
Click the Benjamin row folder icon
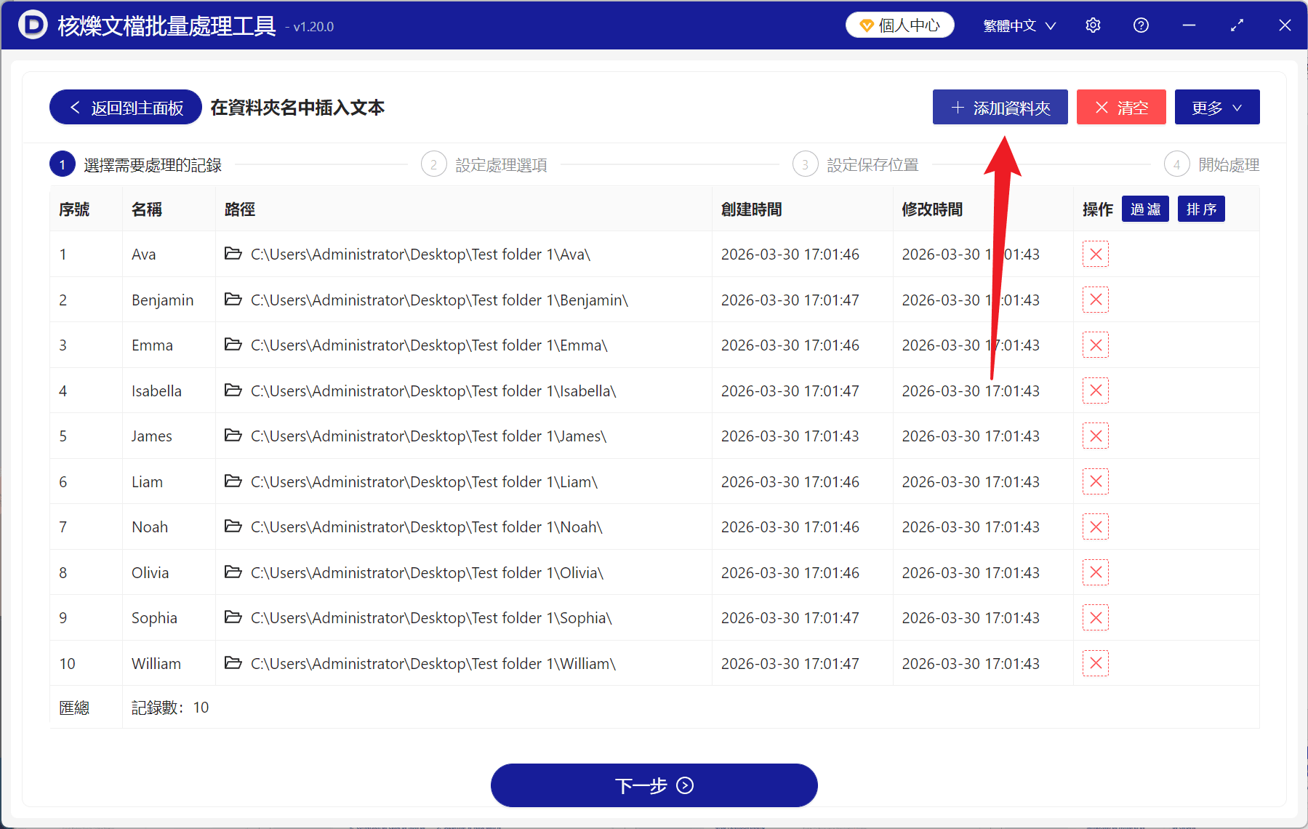(x=233, y=300)
